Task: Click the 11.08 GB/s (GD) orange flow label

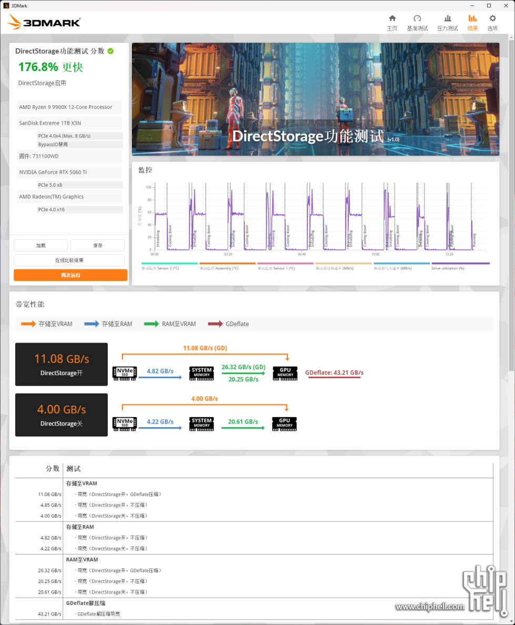Action: click(205, 348)
